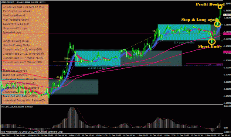
Task: Select the 'Trade Set Win Ratio=100%' line
Action: (x=20, y=96)
